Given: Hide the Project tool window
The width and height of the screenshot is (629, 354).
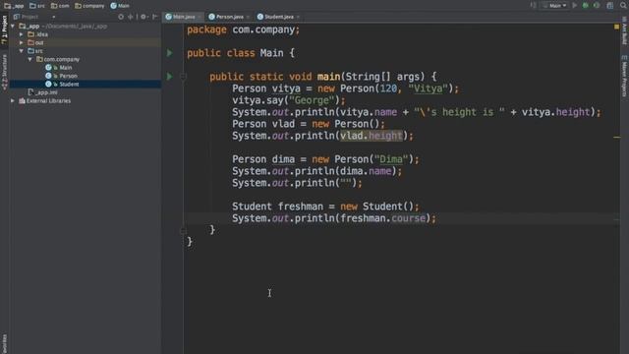Looking at the screenshot, I should (155, 17).
